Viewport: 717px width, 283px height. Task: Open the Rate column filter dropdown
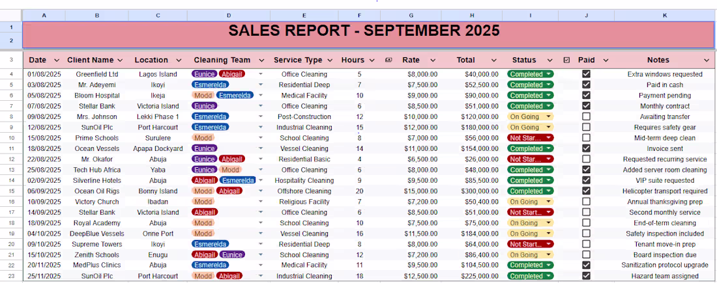tap(434, 61)
